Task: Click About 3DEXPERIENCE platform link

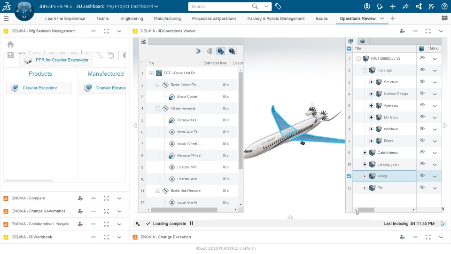Action: click(x=225, y=248)
